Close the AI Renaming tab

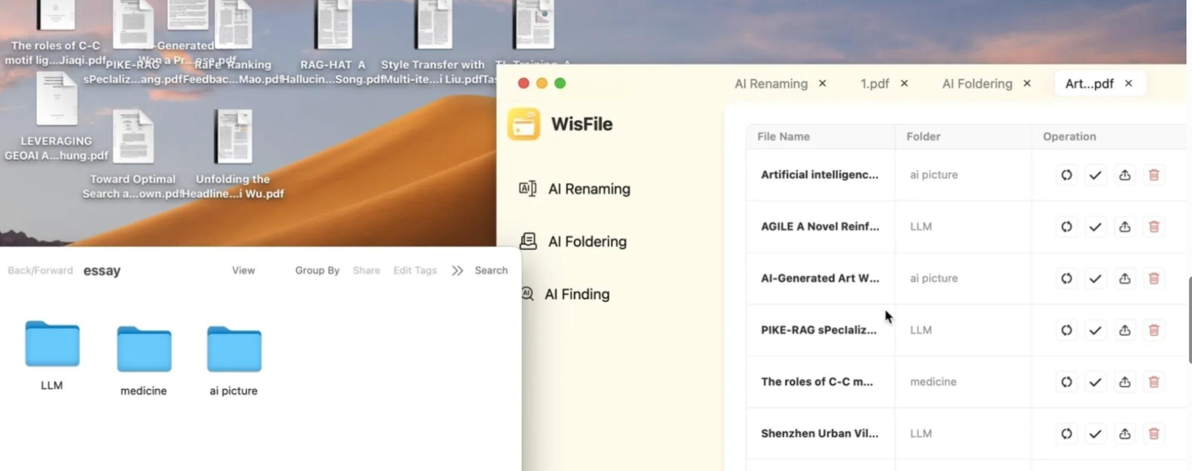[x=822, y=83]
